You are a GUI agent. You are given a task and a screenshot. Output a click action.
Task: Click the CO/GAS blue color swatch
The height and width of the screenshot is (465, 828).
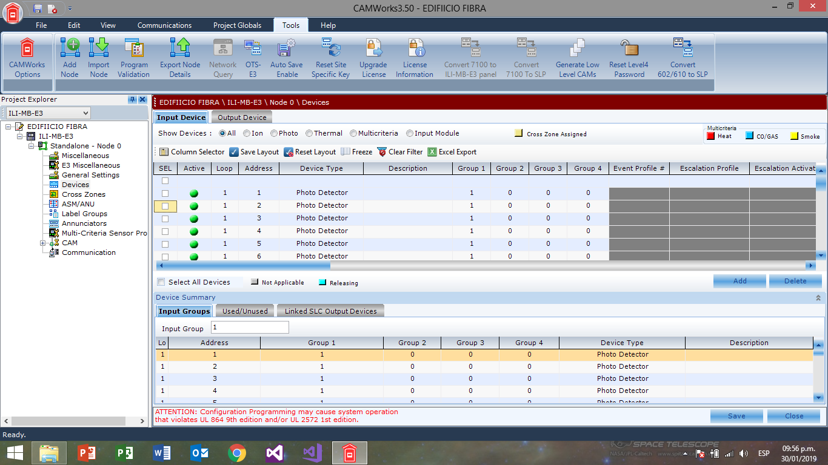pos(749,136)
